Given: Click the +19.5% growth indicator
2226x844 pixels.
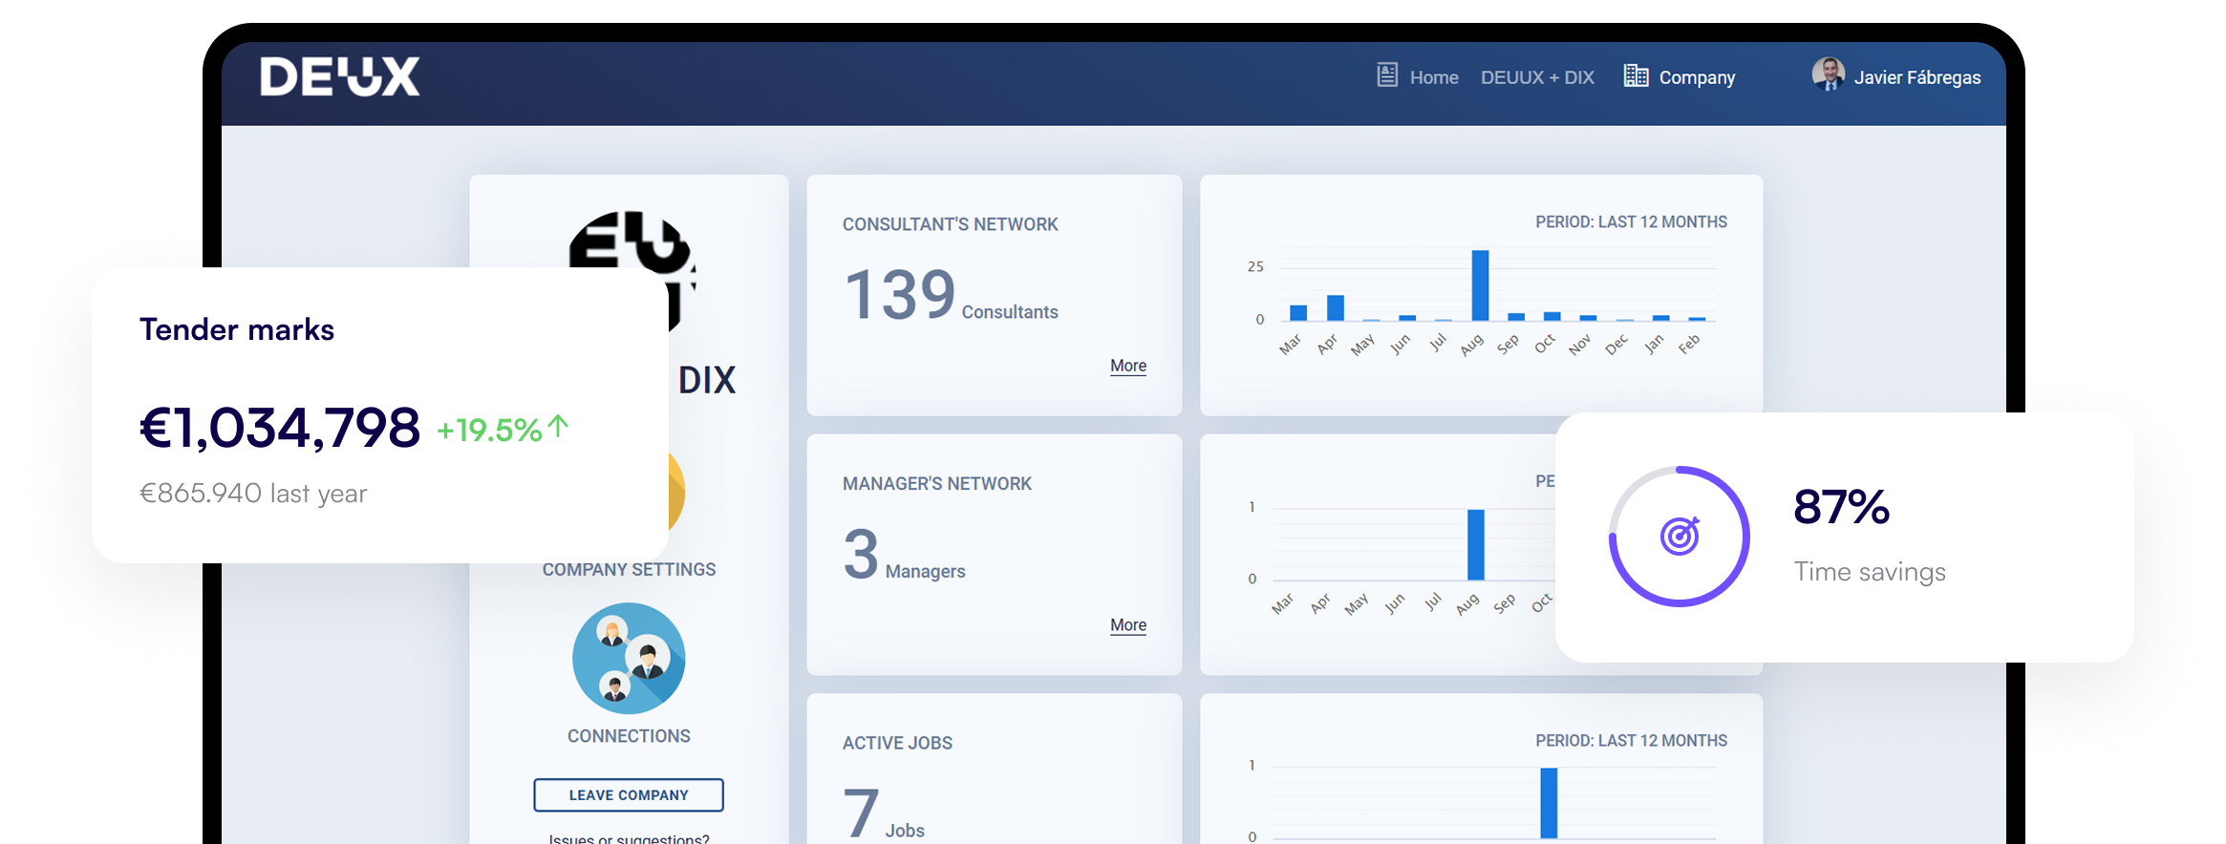Looking at the screenshot, I should click(503, 429).
